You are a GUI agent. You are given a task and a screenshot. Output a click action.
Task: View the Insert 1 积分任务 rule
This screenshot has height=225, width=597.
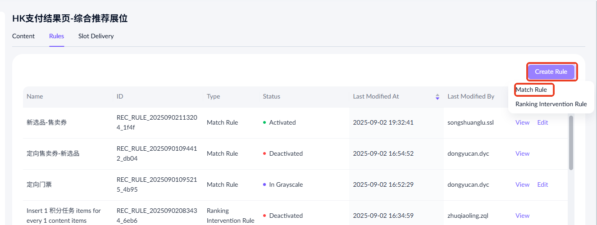click(x=522, y=216)
